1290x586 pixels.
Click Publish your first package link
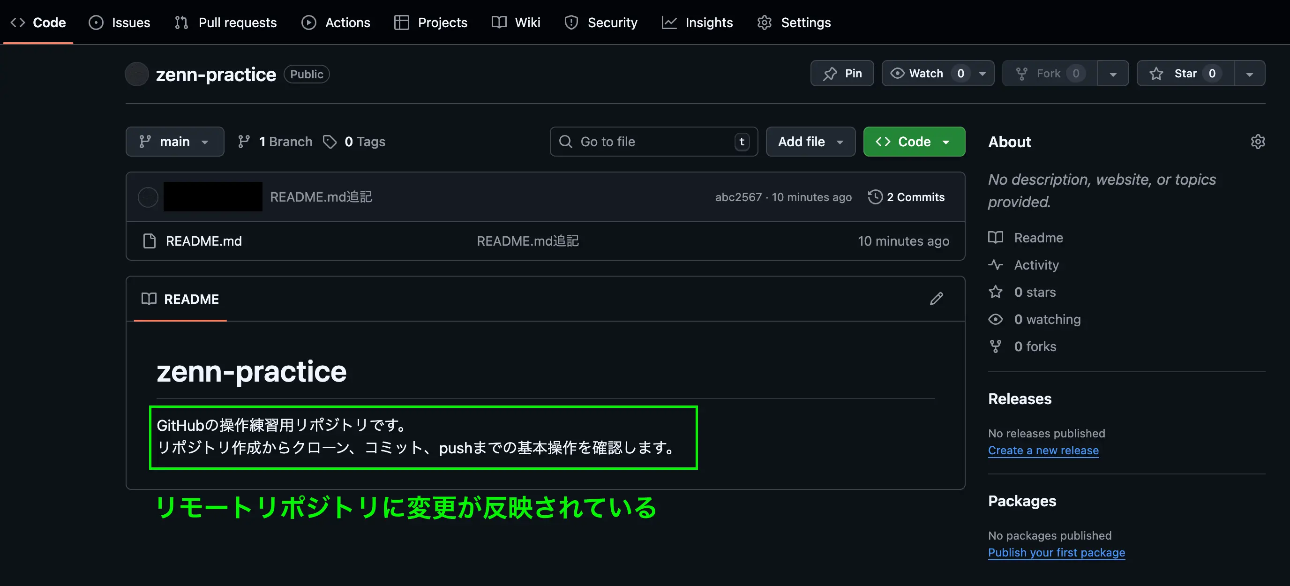(1056, 552)
